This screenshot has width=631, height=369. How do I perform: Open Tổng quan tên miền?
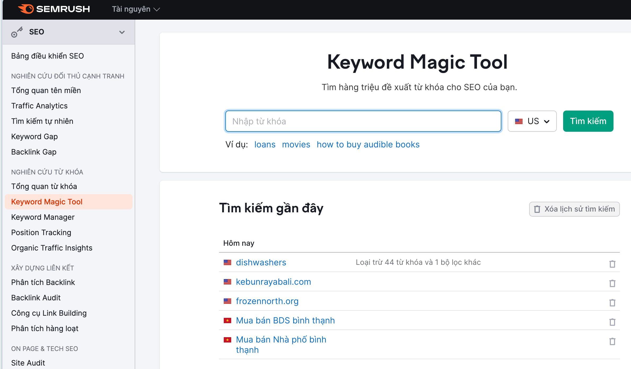coord(46,90)
